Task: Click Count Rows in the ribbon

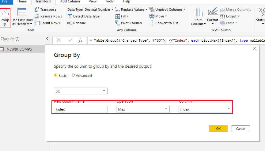Action: 47,23
